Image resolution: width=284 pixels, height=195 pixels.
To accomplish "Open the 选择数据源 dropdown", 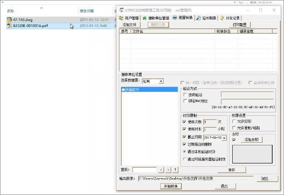I will [x=161, y=81].
